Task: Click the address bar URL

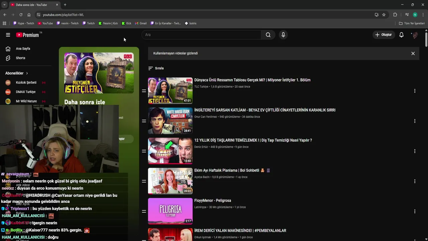Action: pyautogui.click(x=63, y=15)
